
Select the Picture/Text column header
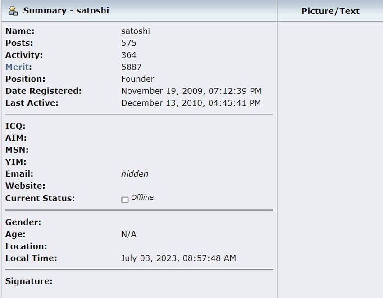(x=330, y=11)
